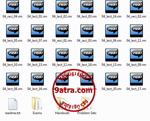The height and width of the screenshot is (121, 150).
Task: Select the 04_reci_03.rm file icon
Action: tap(87, 31)
